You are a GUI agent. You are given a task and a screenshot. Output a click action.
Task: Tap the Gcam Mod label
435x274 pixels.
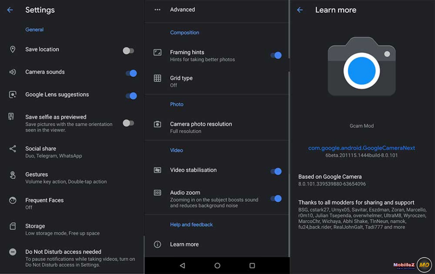pyautogui.click(x=362, y=126)
